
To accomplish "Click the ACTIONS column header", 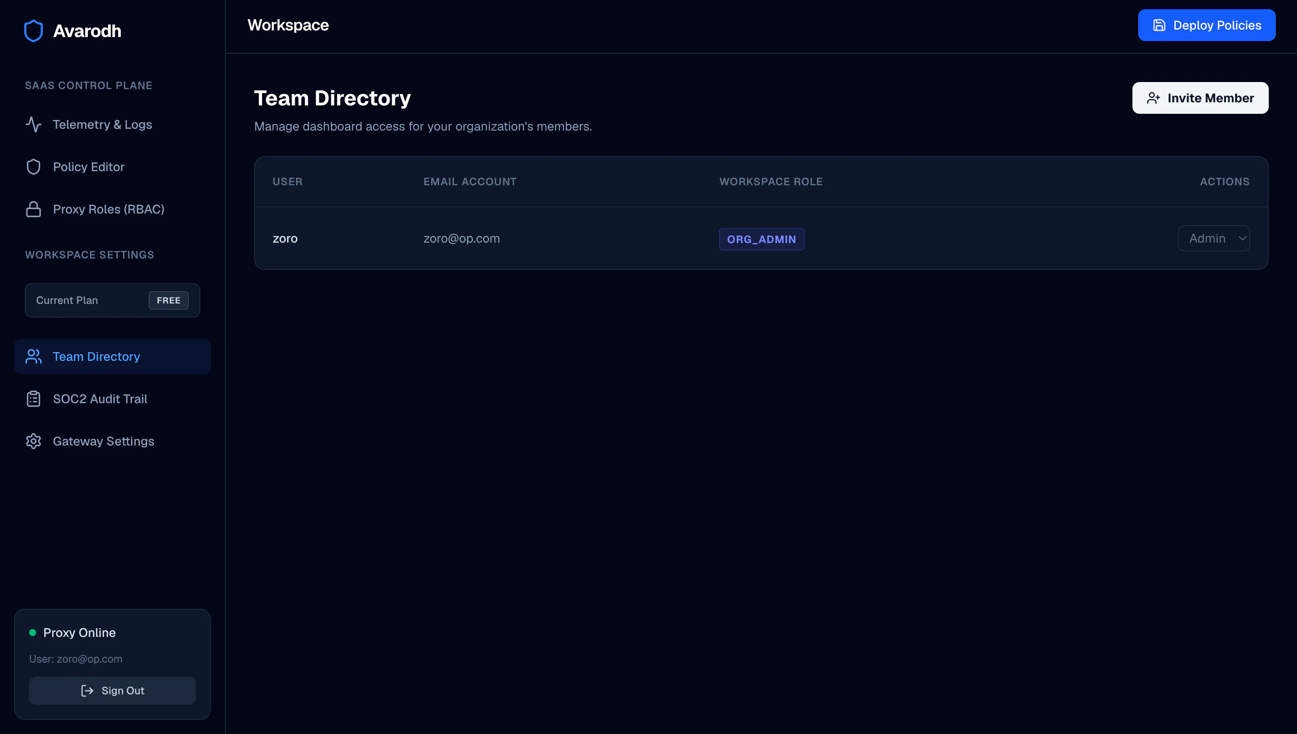I will click(x=1224, y=181).
